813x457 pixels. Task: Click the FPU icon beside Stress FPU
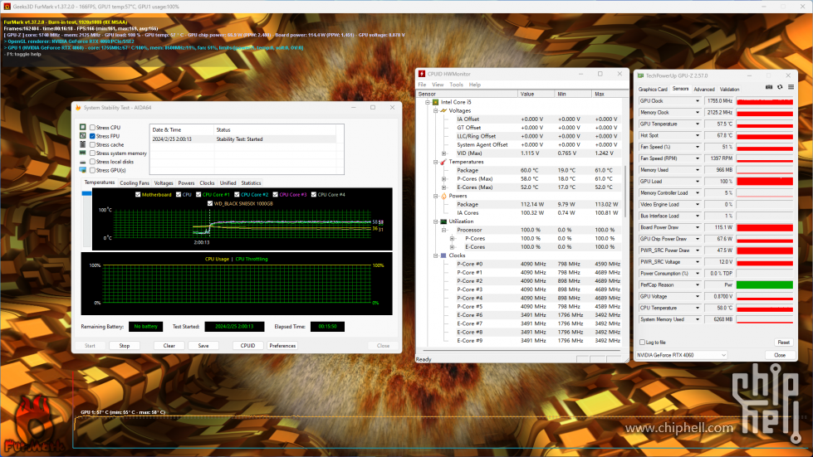83,135
